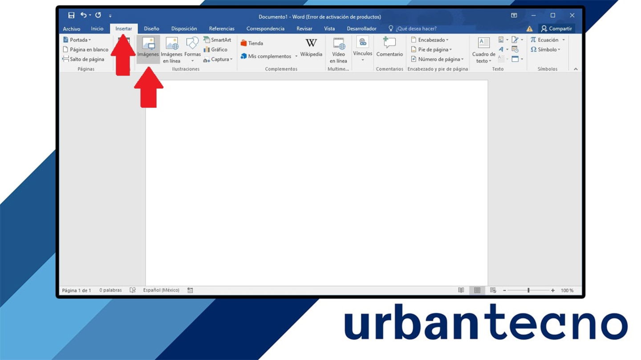Open the ribbon display options icon
Viewport: 641px width, 360px height.
(x=514, y=15)
